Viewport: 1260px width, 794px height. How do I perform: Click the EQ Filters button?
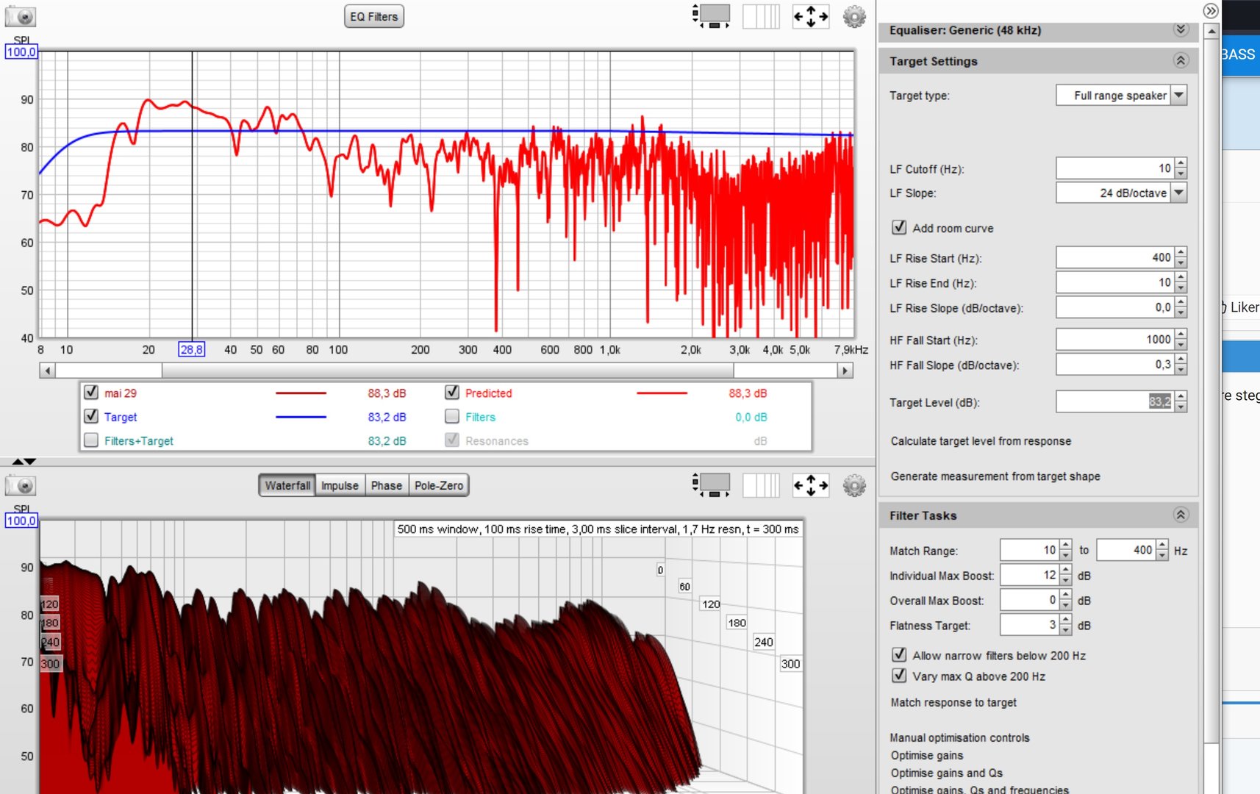tap(373, 16)
